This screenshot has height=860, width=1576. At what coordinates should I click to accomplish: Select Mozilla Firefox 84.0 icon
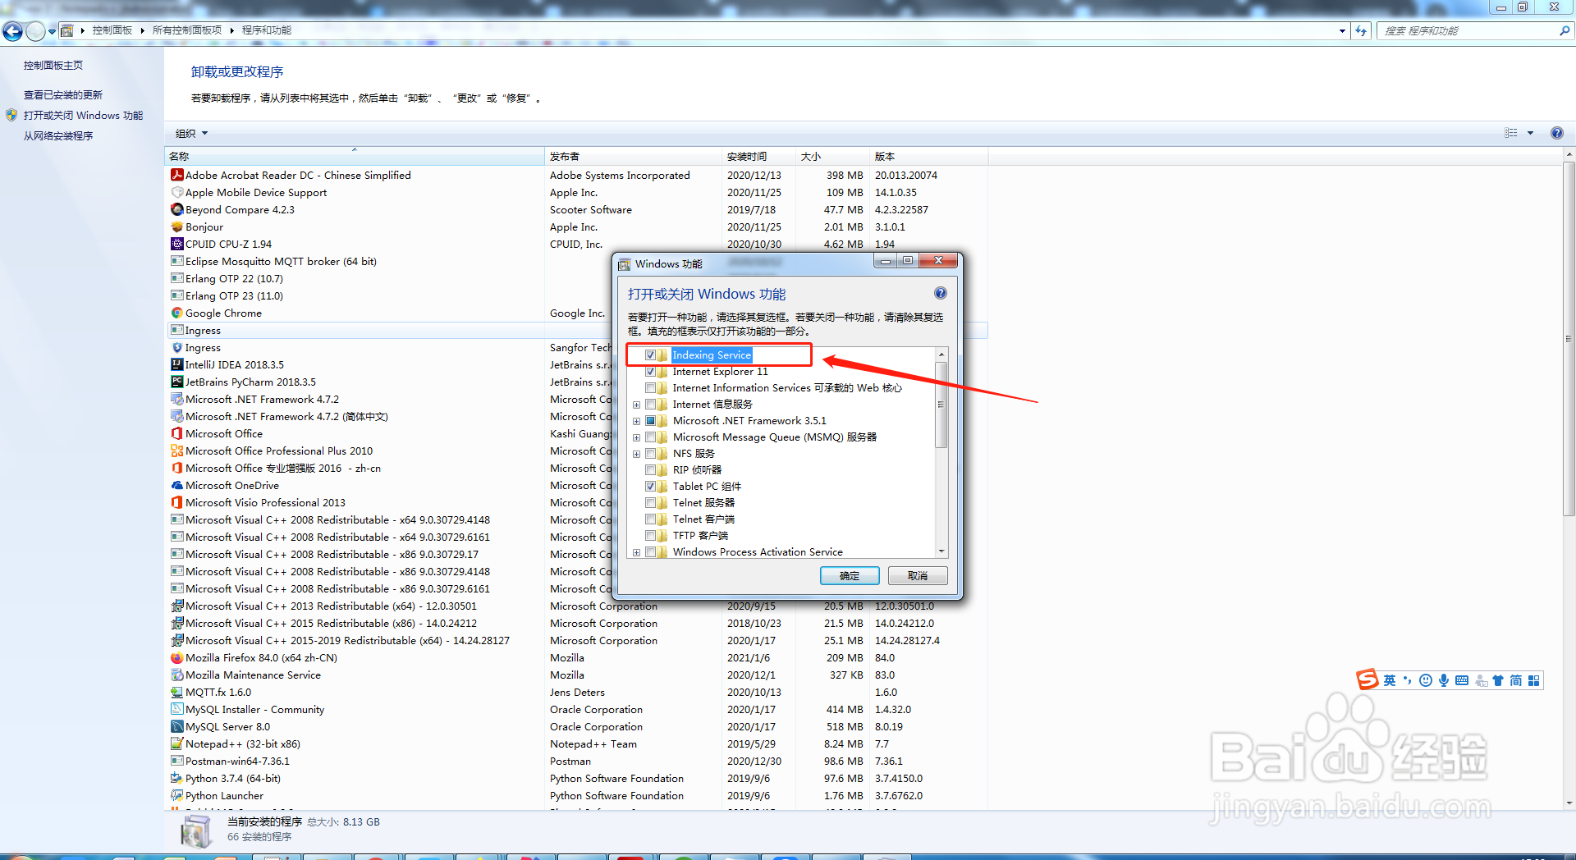[x=176, y=657]
